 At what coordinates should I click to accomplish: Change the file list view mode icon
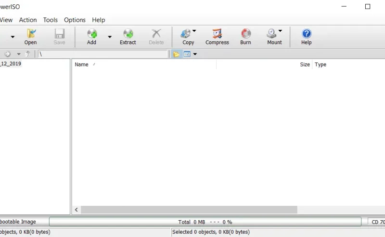tap(187, 54)
